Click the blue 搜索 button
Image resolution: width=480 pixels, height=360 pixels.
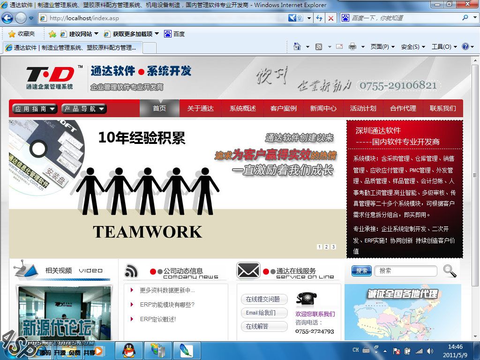[361, 271]
